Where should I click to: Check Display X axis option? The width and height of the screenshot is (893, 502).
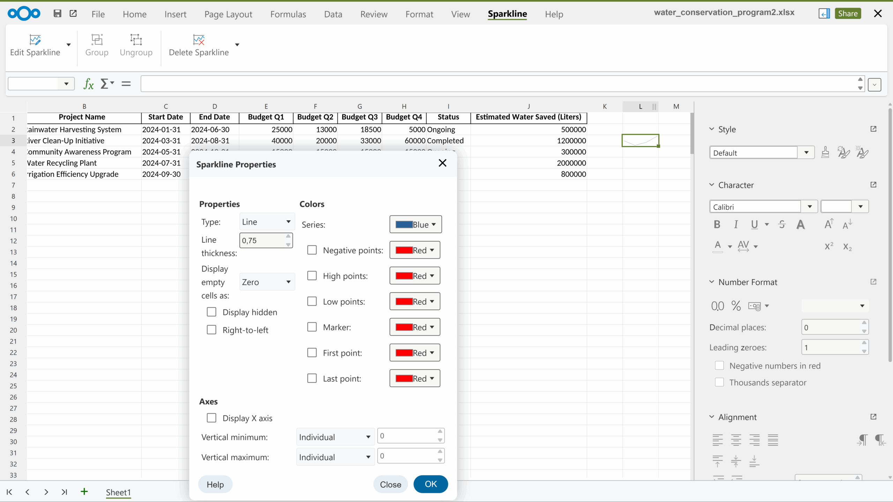coord(211,418)
